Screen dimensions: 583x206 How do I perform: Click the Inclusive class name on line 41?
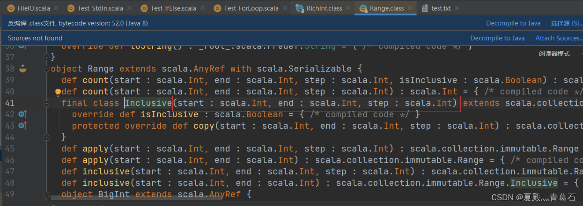(x=148, y=103)
